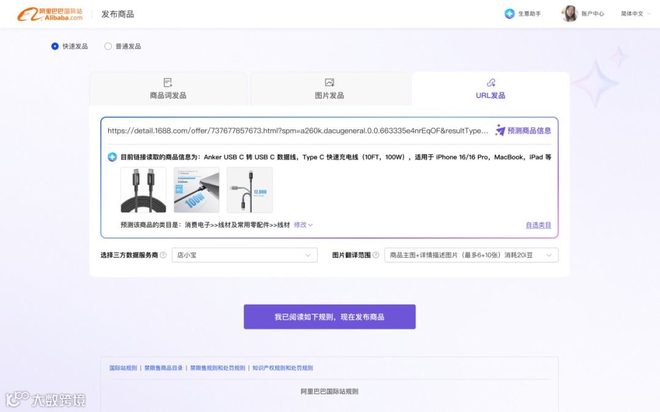The width and height of the screenshot is (660, 412).
Task: Click the 阿里巴巴国际站规则 heading text
Action: click(x=329, y=391)
